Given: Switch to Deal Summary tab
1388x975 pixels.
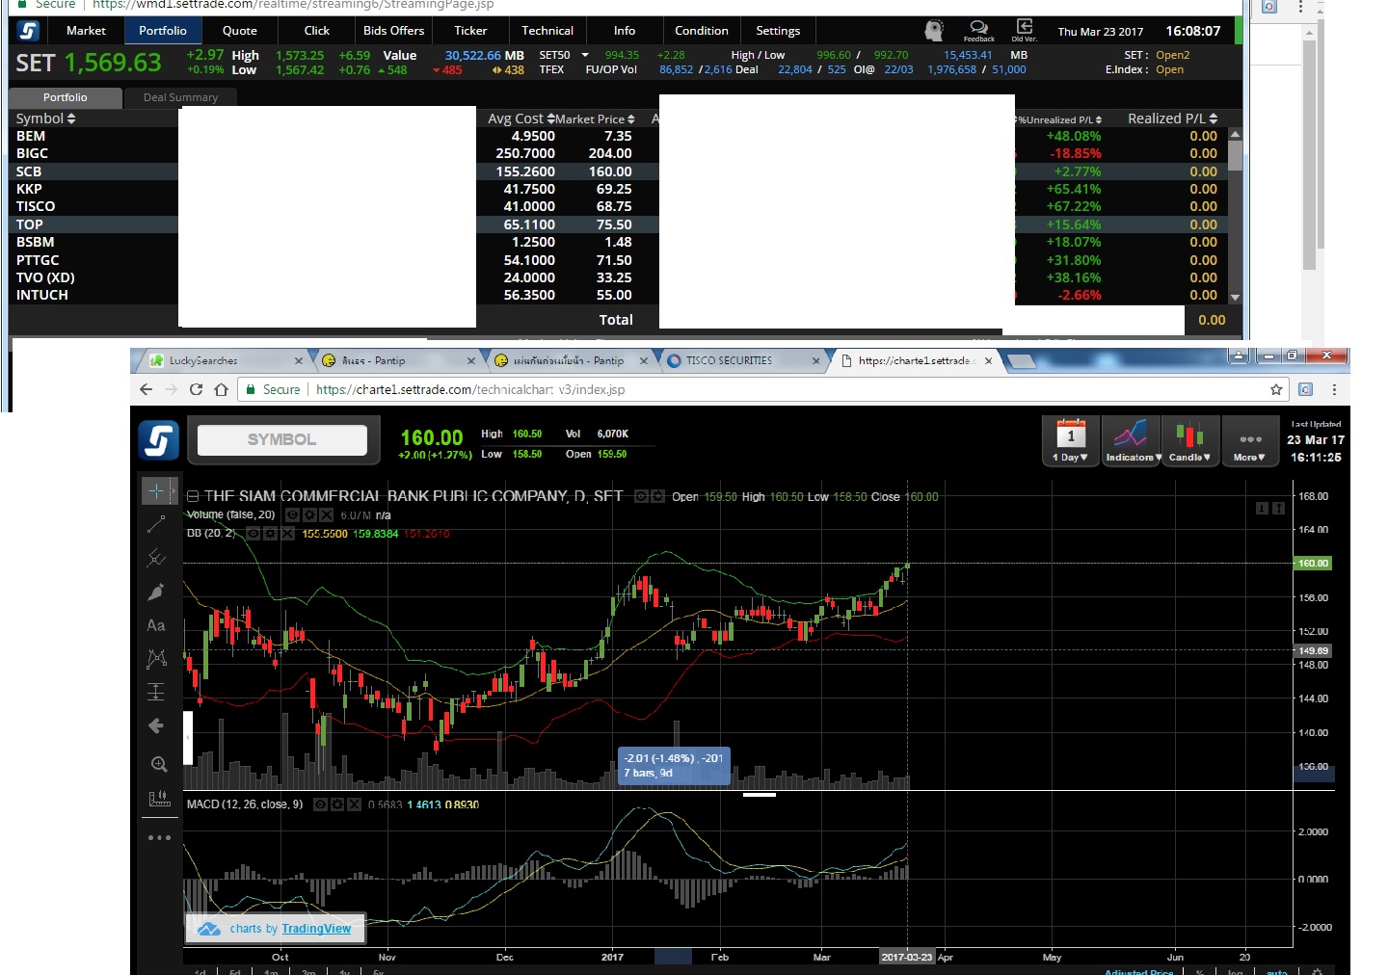Looking at the screenshot, I should pyautogui.click(x=180, y=97).
